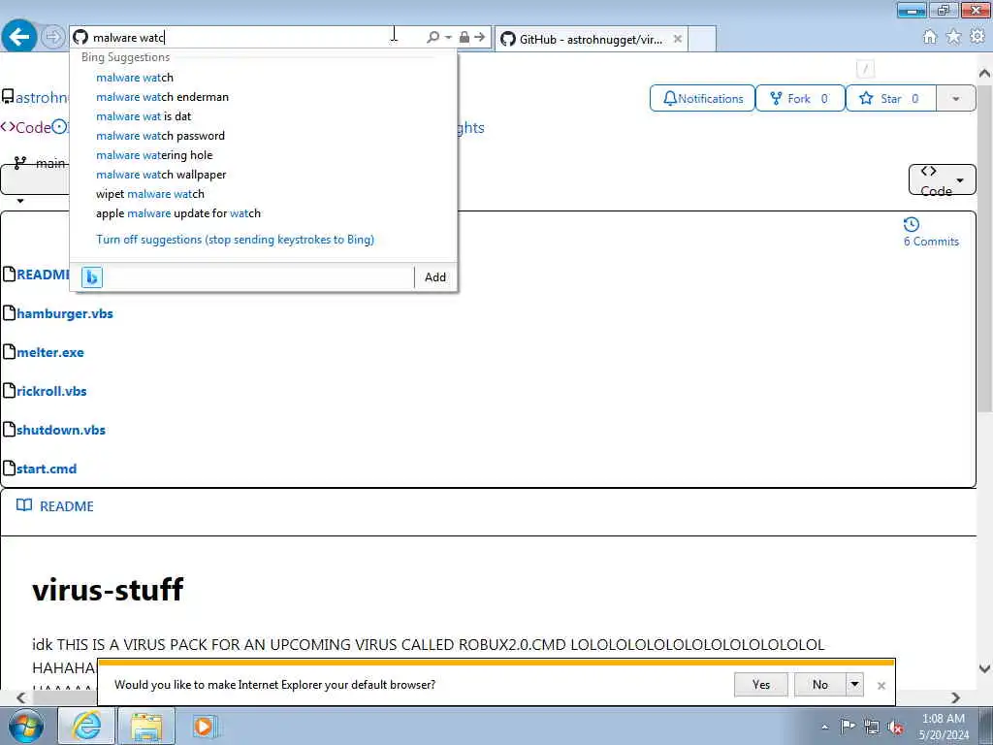Click the Action Center flag tray icon
The image size is (993, 745).
[x=848, y=727]
